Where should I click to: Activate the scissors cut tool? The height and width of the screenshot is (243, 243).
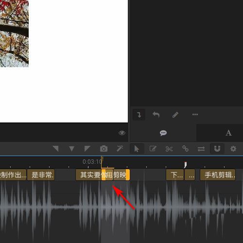coord(169,149)
